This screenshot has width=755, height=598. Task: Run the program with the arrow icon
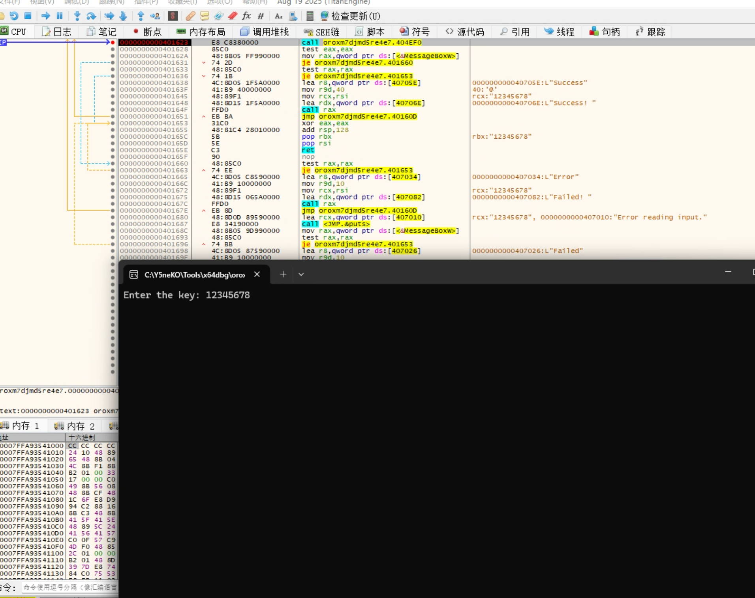46,16
